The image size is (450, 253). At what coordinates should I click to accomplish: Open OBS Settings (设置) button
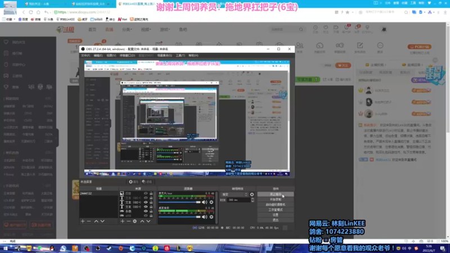(276, 215)
